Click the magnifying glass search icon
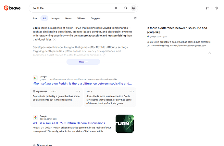 click(x=126, y=8)
